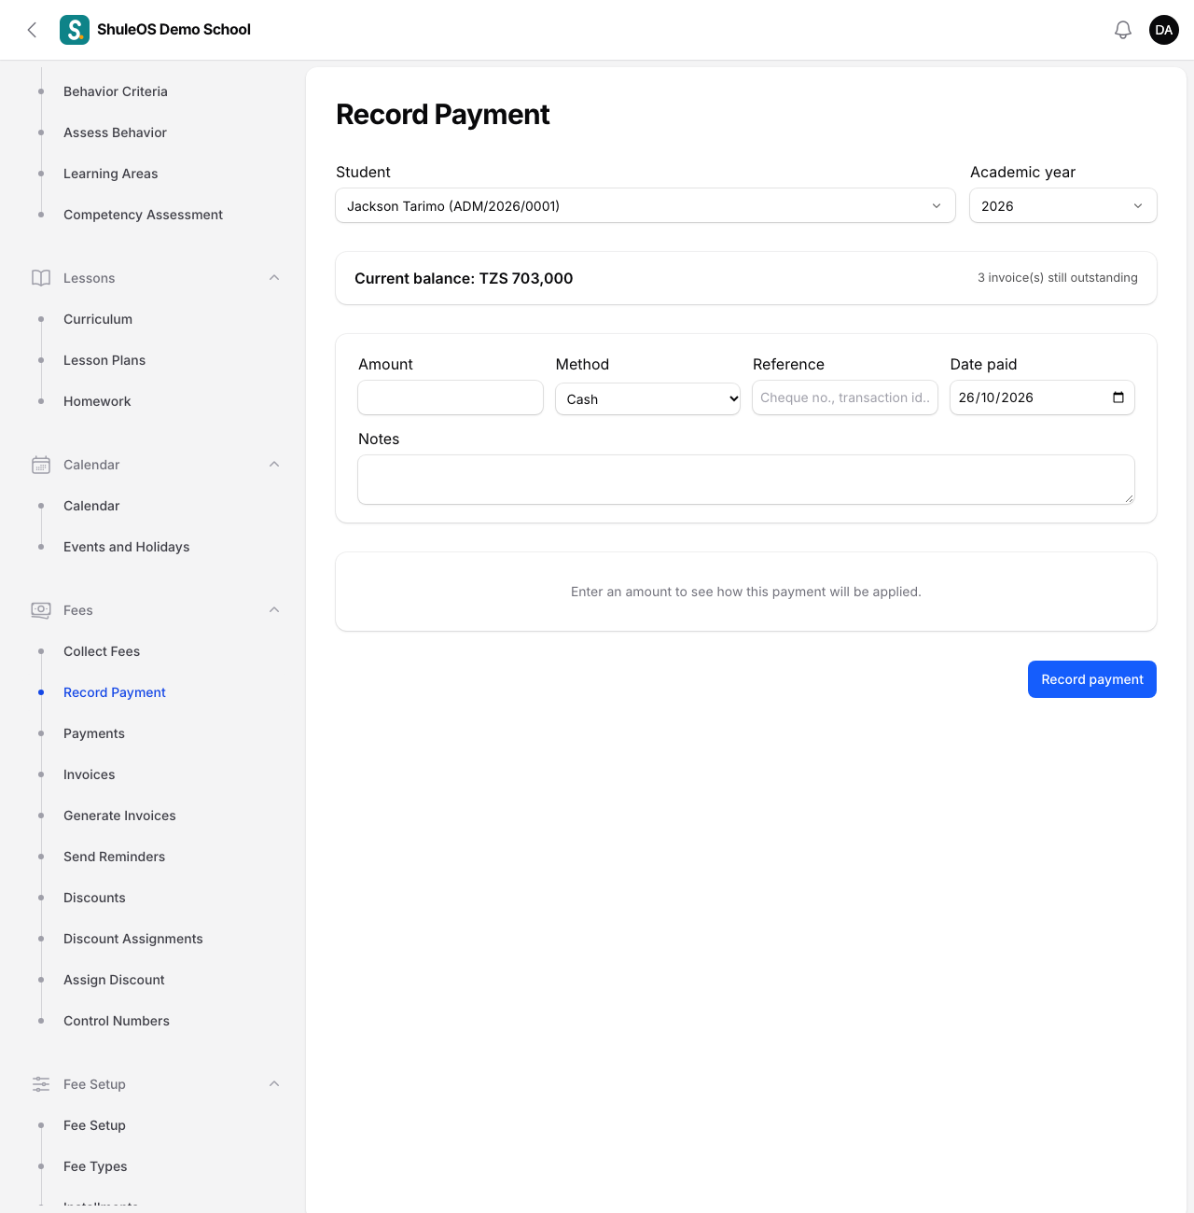1194x1213 pixels.
Task: Click the Fee Setup sliders icon
Action: [x=41, y=1084]
